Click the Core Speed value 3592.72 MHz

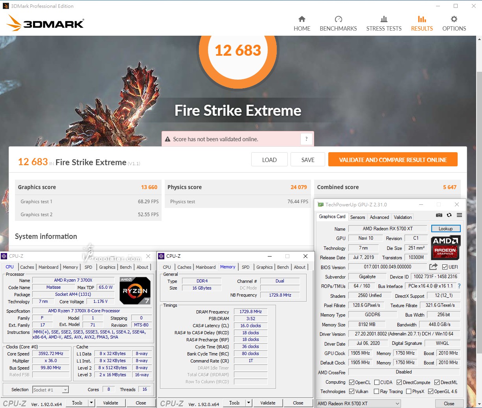(51, 353)
